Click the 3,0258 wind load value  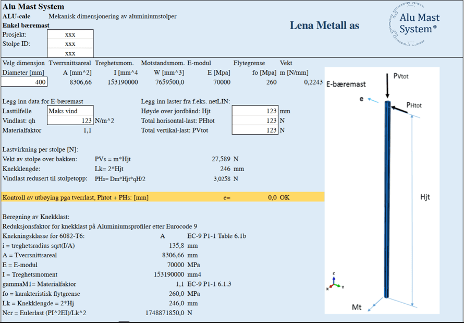(222, 179)
